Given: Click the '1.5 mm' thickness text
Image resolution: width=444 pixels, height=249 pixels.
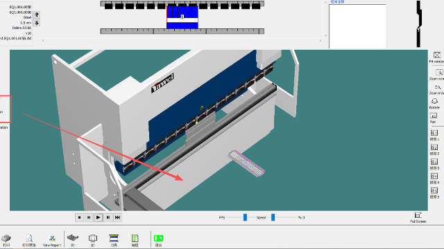Looking at the screenshot, I should click(26, 23).
